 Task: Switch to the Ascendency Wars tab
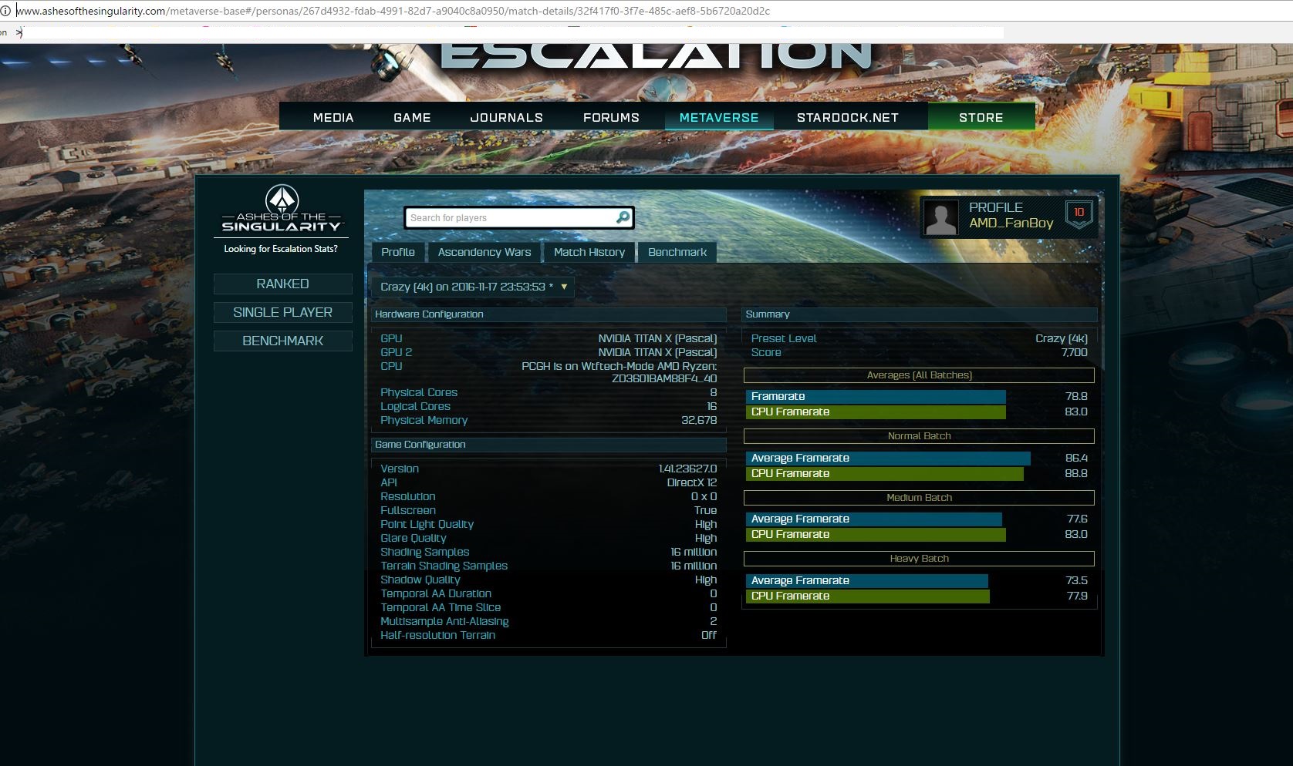coord(484,252)
